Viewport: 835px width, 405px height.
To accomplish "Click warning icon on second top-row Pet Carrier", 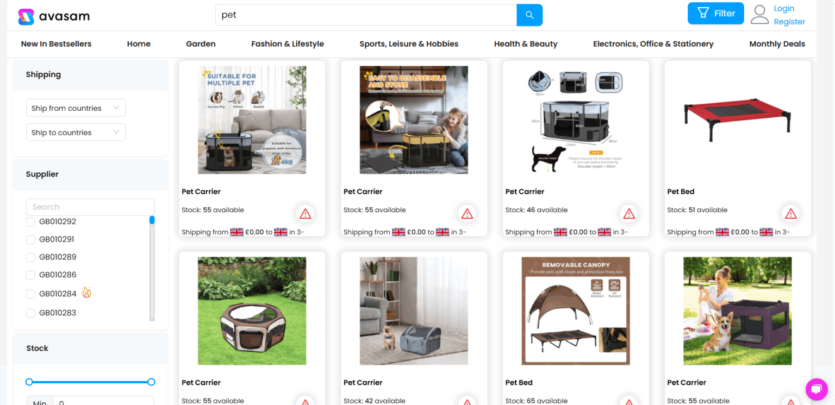I will (x=467, y=214).
